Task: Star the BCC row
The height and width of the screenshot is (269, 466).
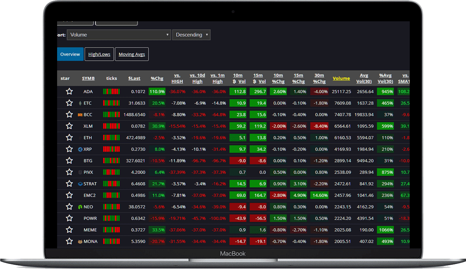Action: click(x=69, y=115)
